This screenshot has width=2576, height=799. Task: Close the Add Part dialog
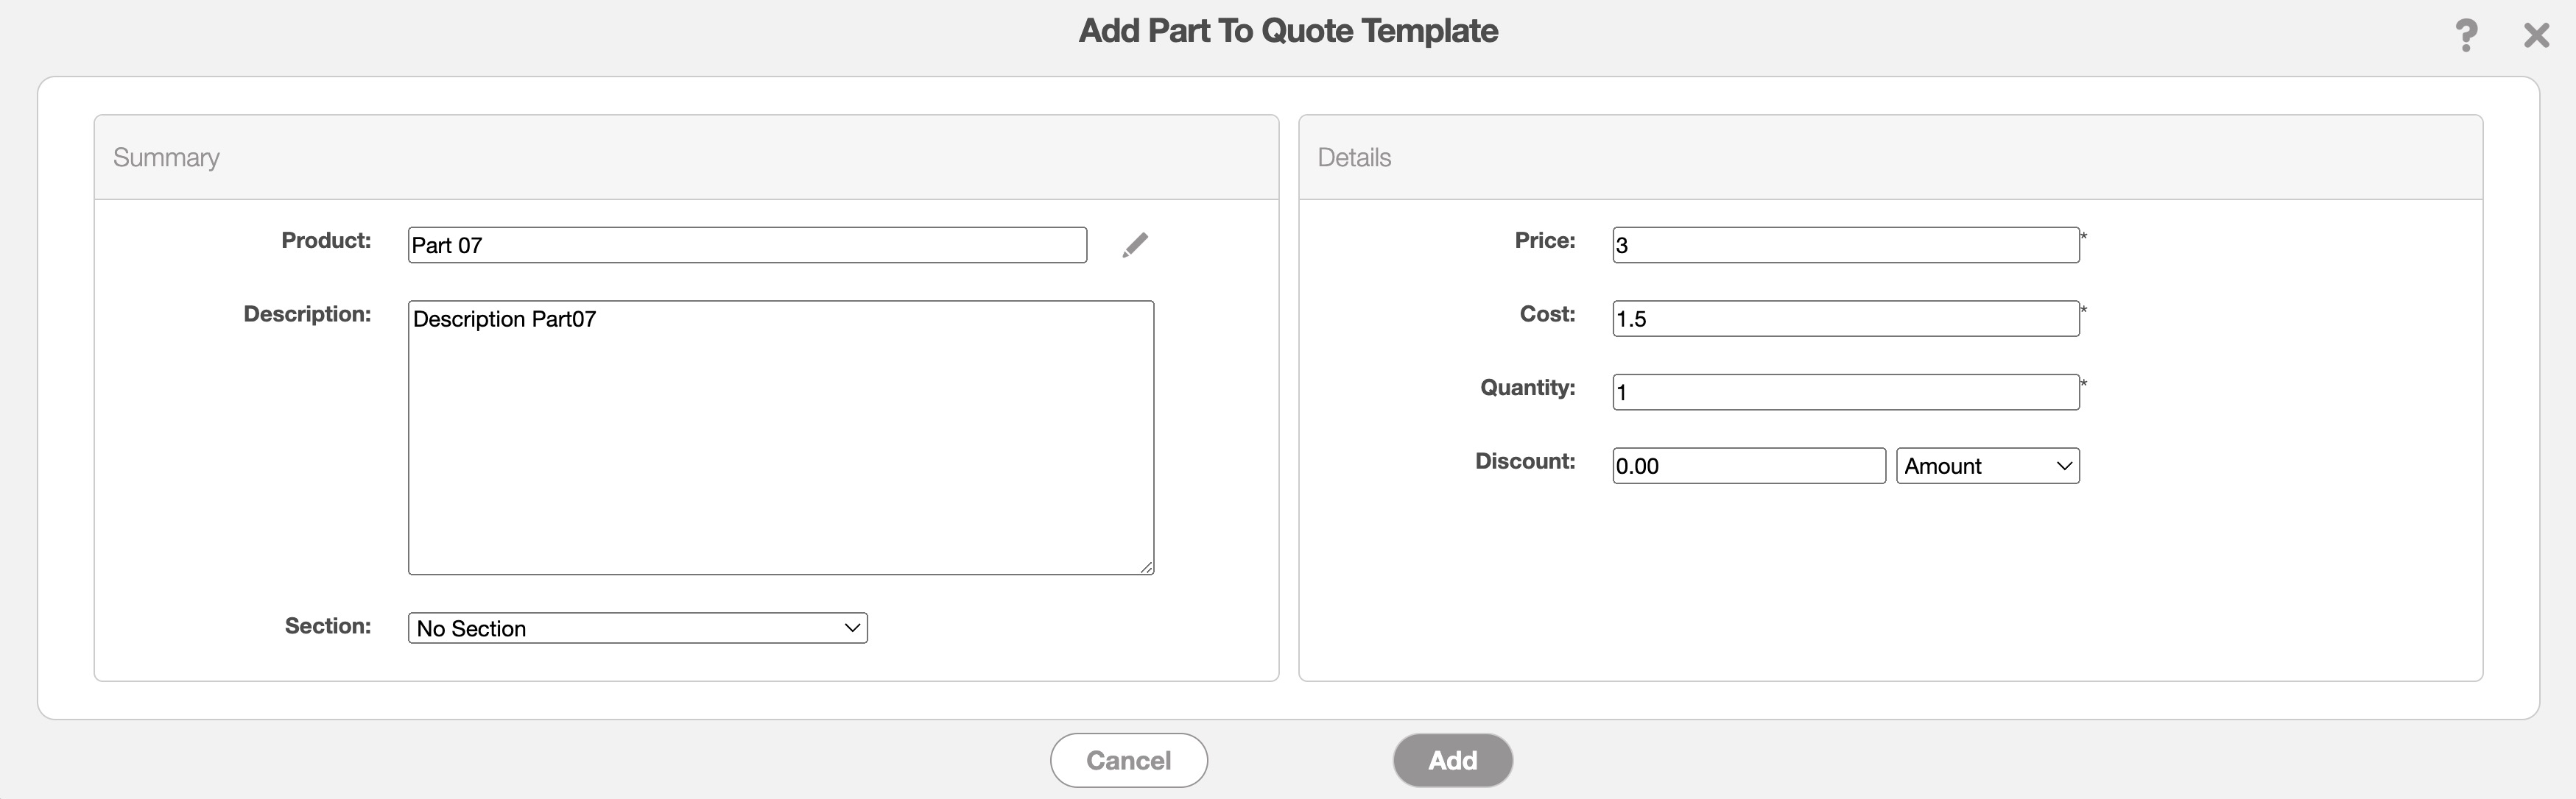[x=2536, y=36]
